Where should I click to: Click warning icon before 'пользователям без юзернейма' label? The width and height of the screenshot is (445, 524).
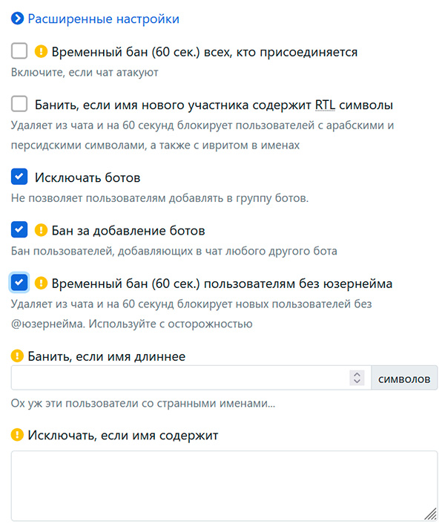point(41,283)
